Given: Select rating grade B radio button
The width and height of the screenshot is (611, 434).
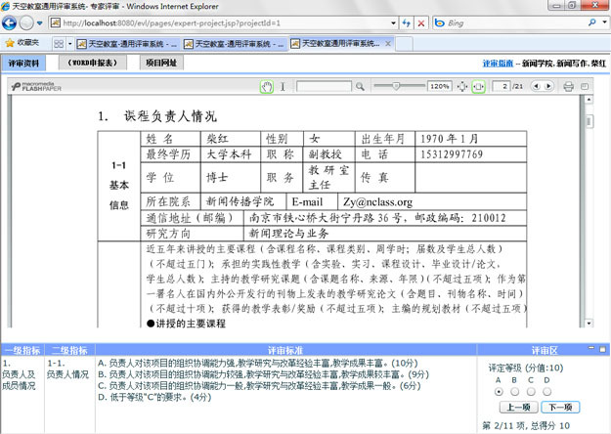Looking at the screenshot, I should [515, 392].
